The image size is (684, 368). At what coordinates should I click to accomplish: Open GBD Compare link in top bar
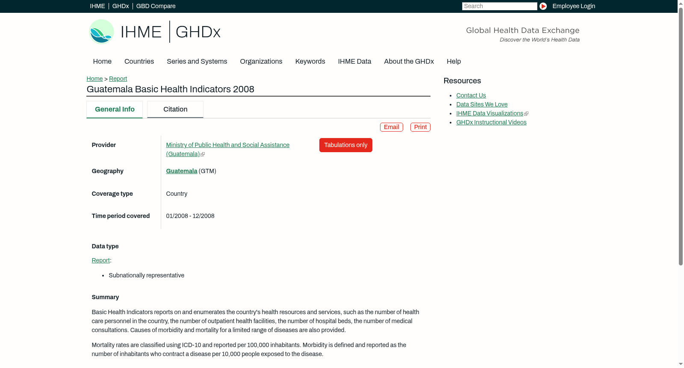156,6
